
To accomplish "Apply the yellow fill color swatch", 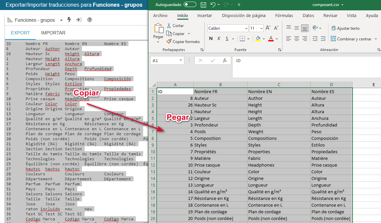I will click(258, 39).
